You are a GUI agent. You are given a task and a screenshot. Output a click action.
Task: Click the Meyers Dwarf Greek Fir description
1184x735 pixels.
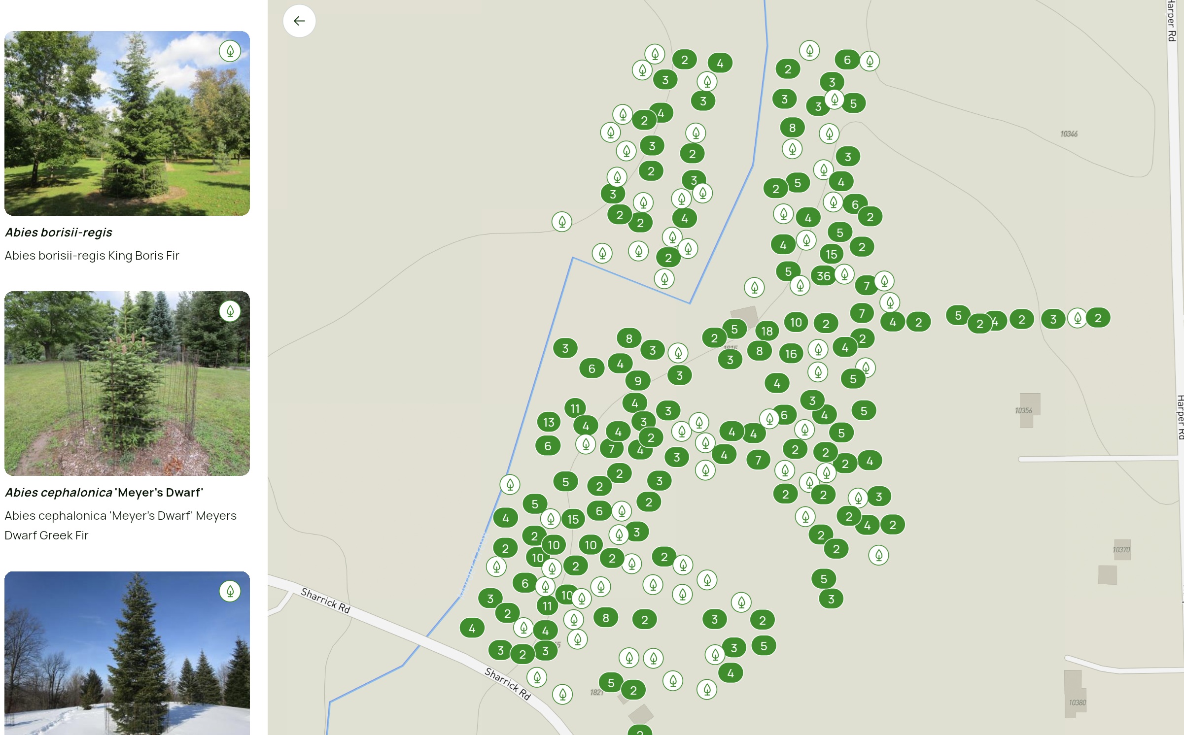(x=120, y=525)
